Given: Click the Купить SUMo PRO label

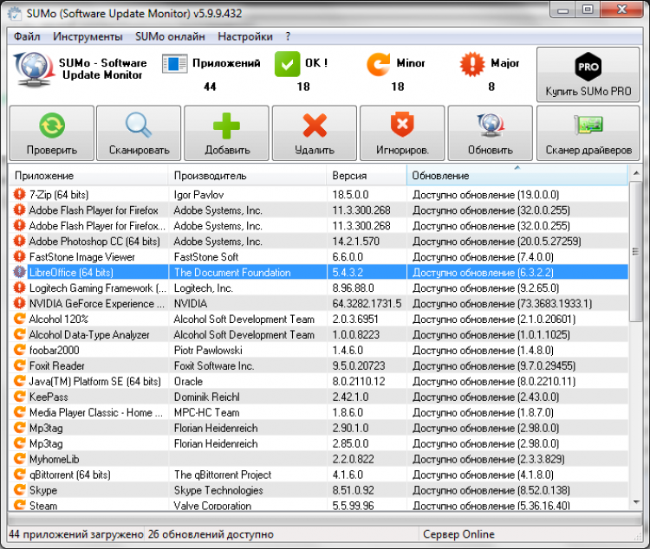Looking at the screenshot, I should tap(588, 91).
